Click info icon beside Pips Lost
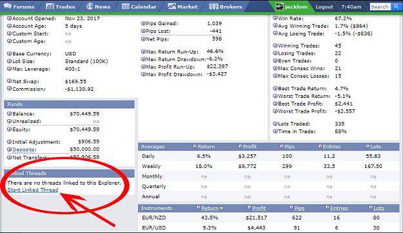Viewport: 403px width, 233px height. [x=143, y=31]
